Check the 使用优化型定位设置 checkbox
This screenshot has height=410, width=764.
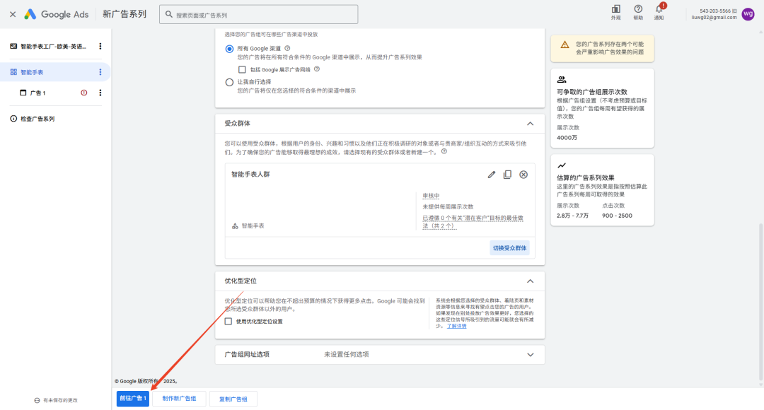point(228,321)
